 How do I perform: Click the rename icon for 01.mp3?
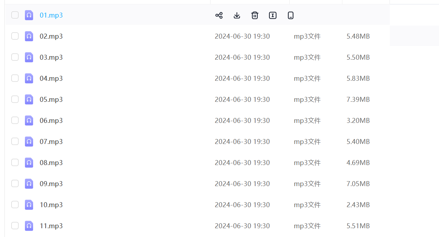[273, 15]
